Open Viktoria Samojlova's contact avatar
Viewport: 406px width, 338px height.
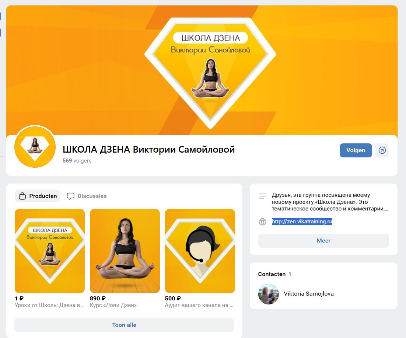269,294
